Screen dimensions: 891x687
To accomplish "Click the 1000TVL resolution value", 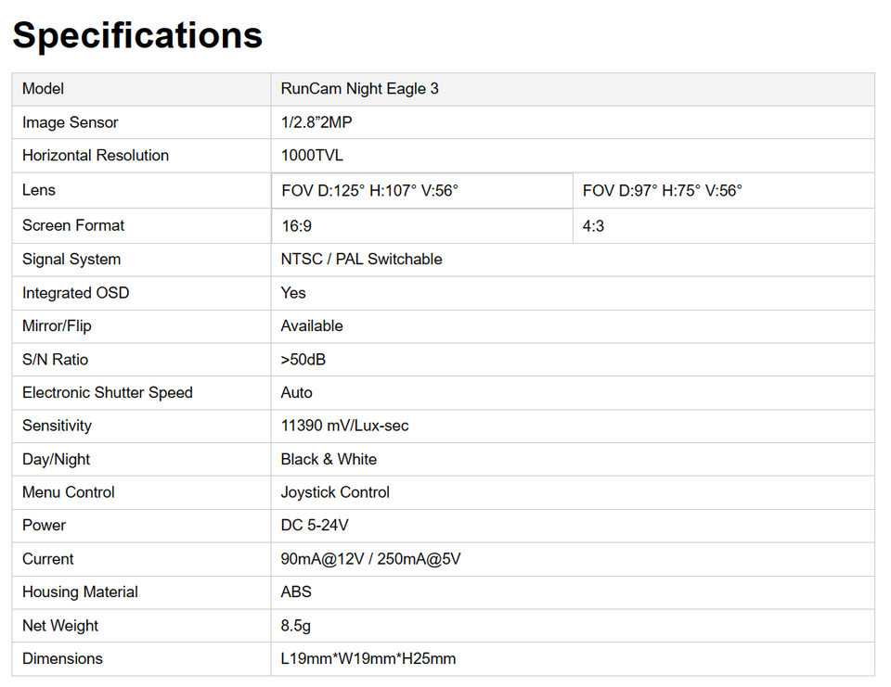I will click(312, 156).
